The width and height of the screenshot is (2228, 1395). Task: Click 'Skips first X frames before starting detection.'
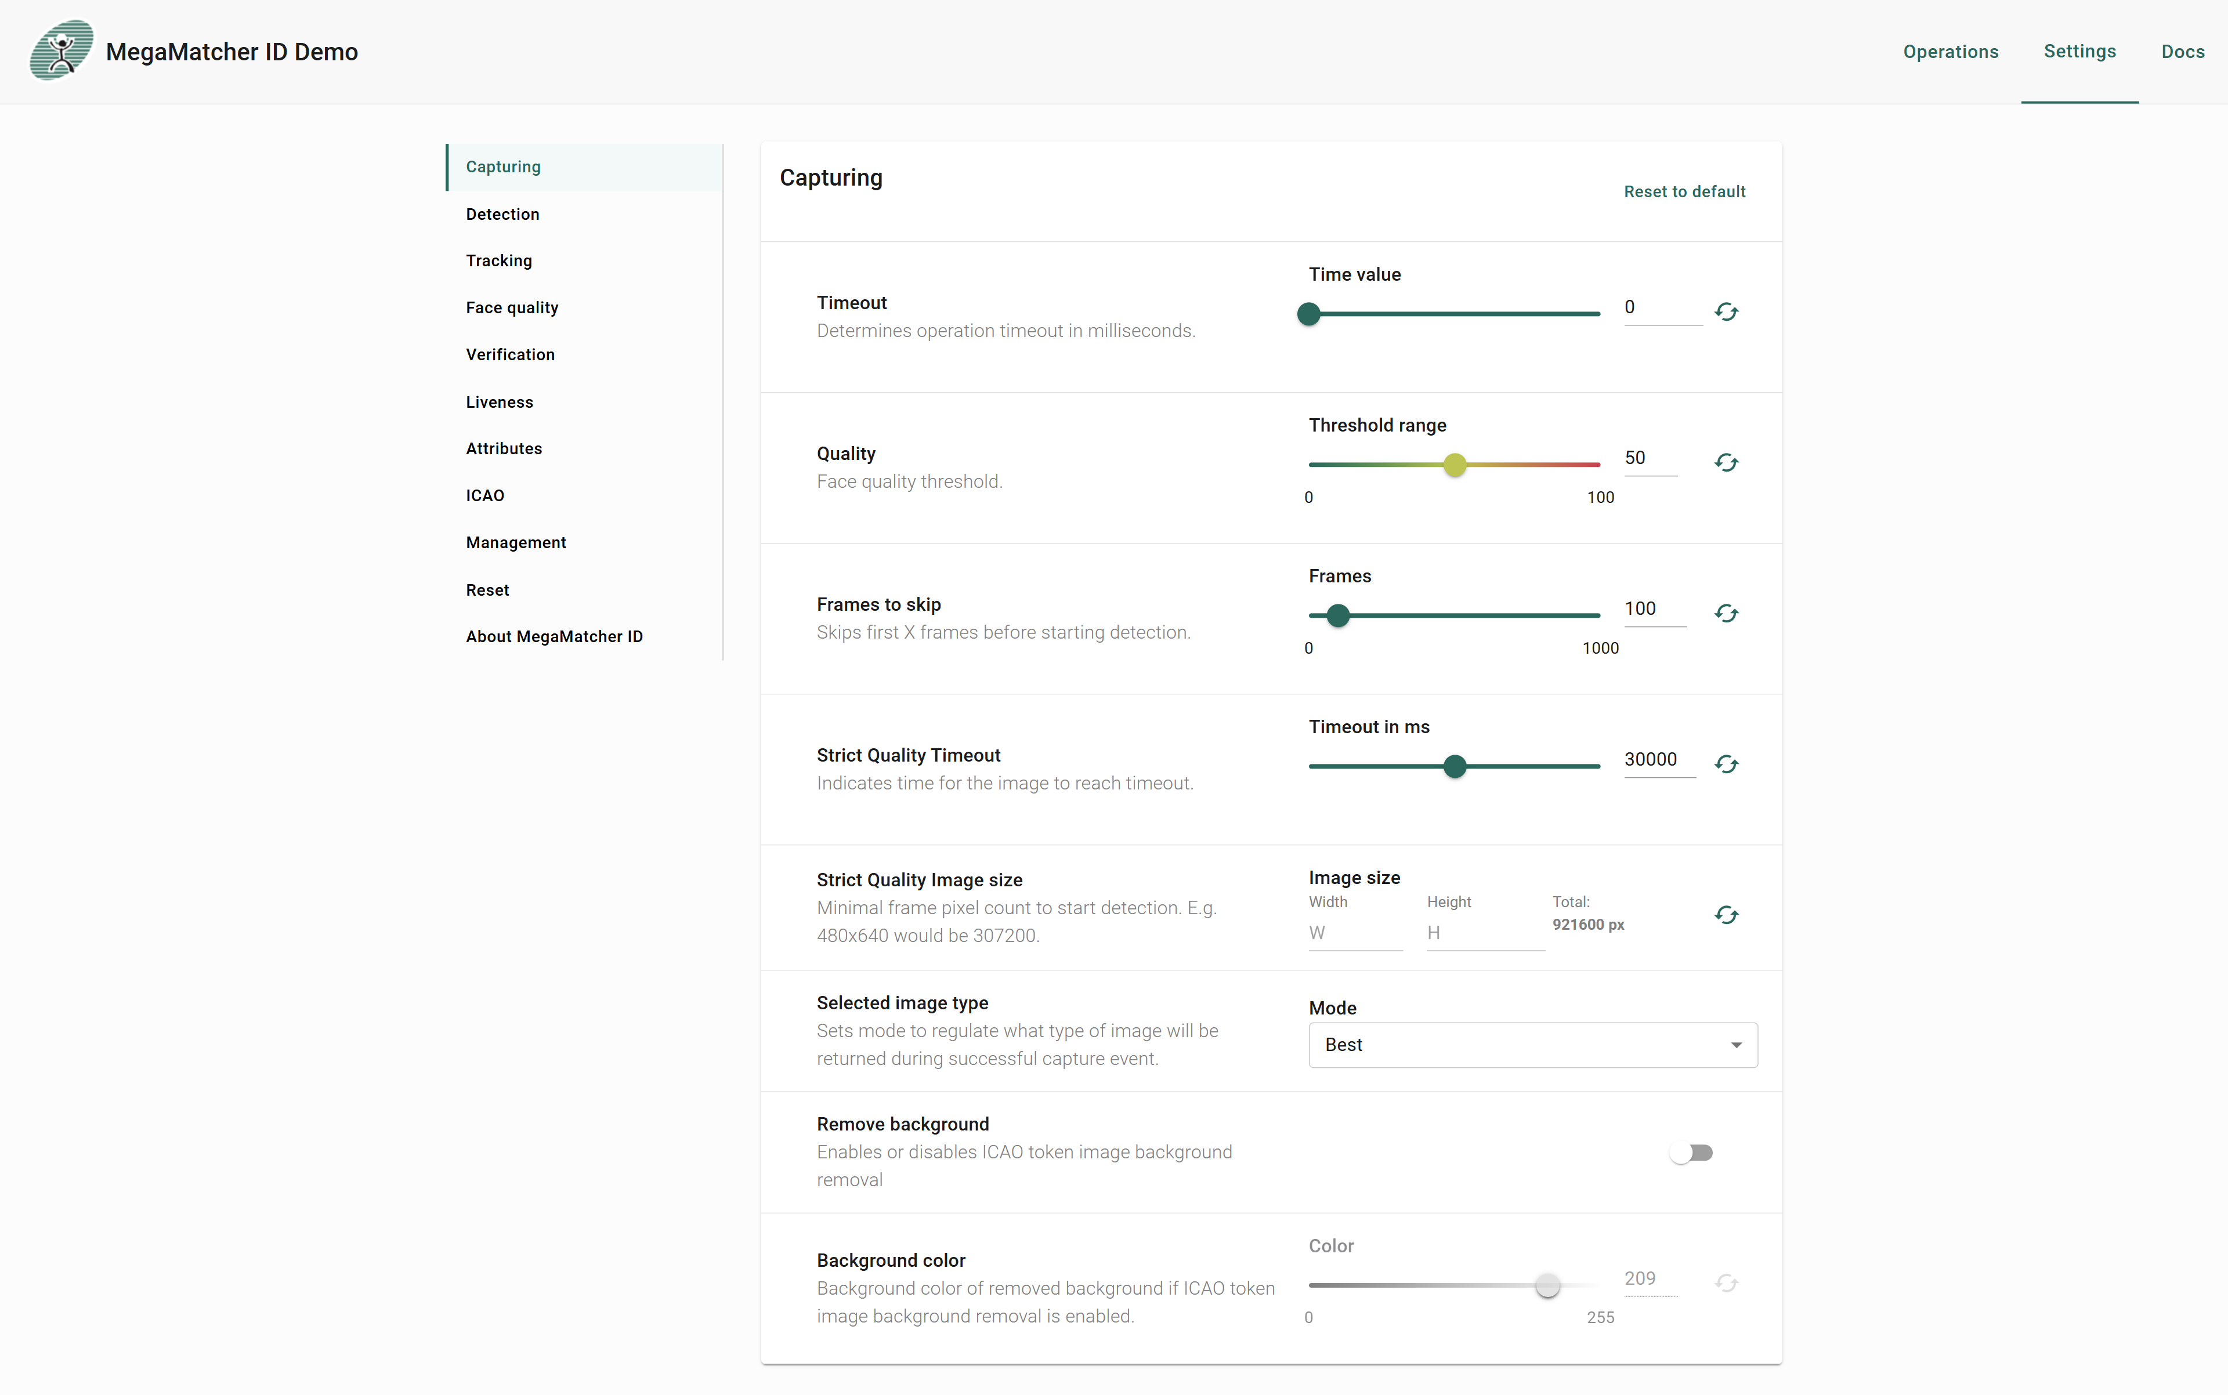(x=1003, y=632)
